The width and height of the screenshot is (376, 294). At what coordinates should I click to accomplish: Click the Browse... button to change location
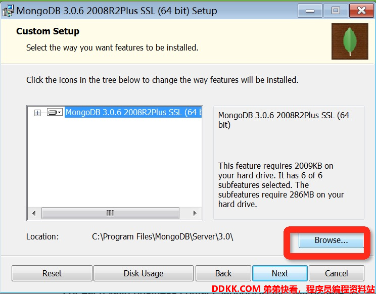pos(331,240)
